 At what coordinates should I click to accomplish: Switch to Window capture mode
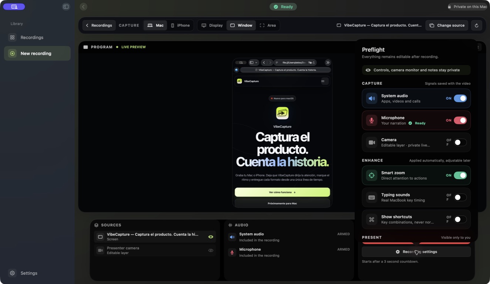241,26
